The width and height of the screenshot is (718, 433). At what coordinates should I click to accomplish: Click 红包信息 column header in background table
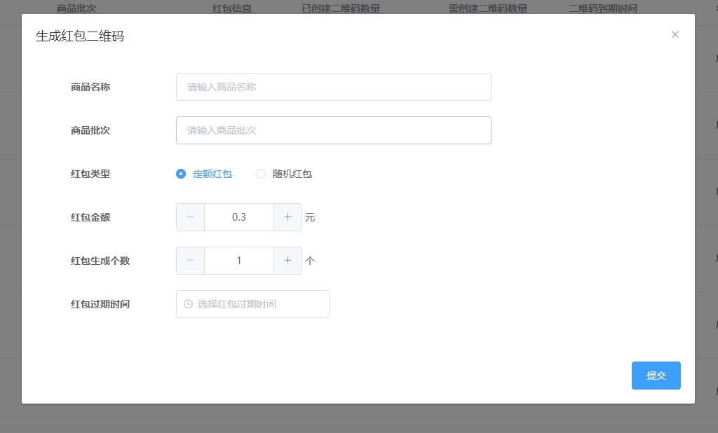231,8
